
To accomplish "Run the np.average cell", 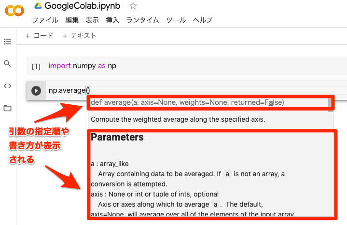I will point(36,90).
